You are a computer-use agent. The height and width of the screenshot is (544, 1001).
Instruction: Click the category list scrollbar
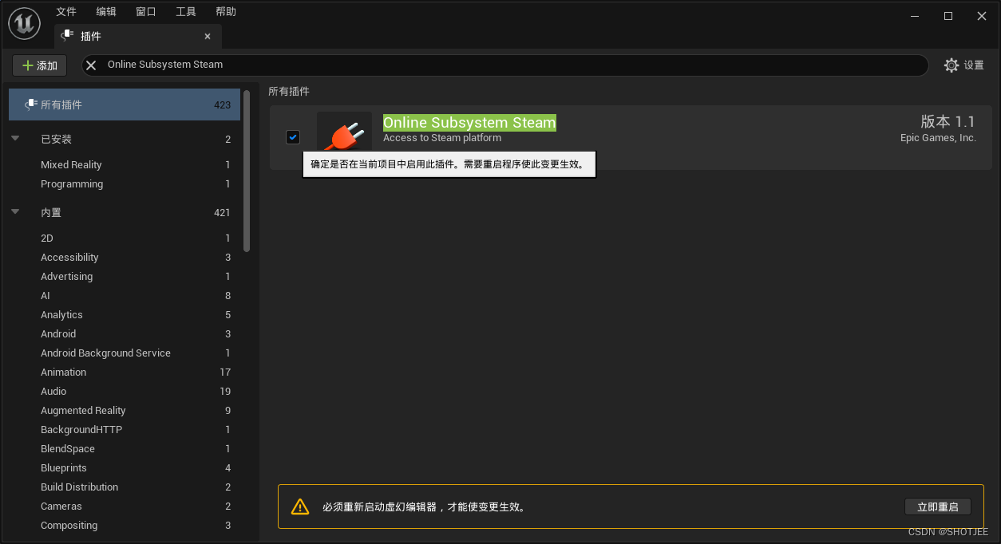247,171
